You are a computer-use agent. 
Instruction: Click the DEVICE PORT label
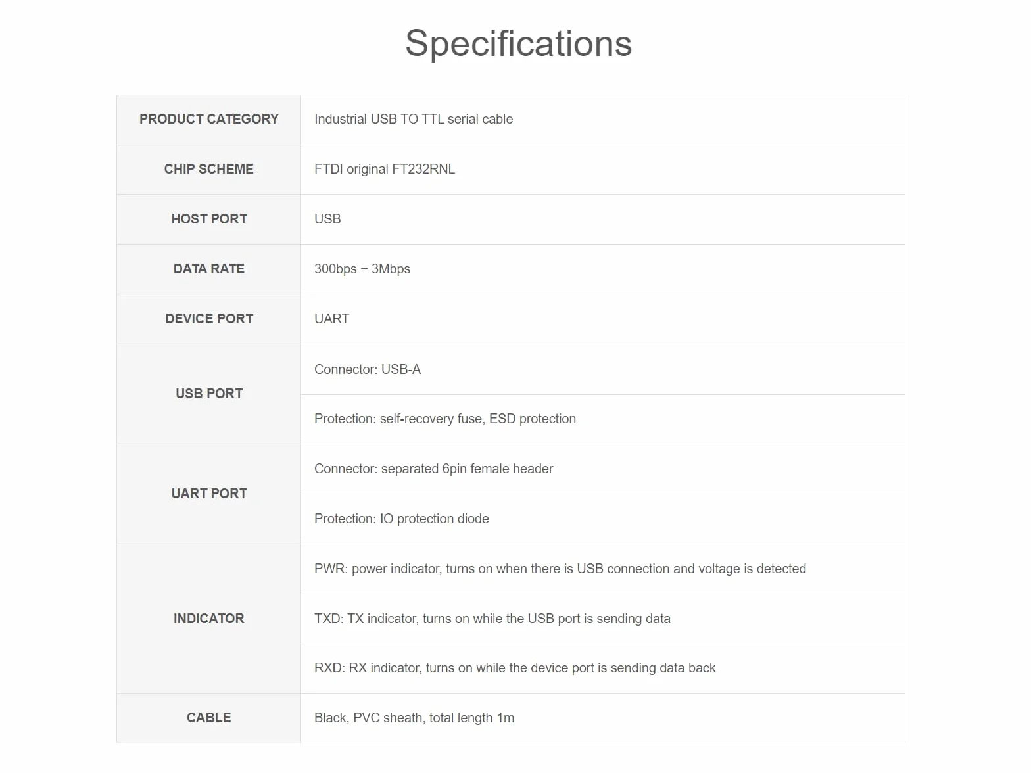tap(209, 319)
